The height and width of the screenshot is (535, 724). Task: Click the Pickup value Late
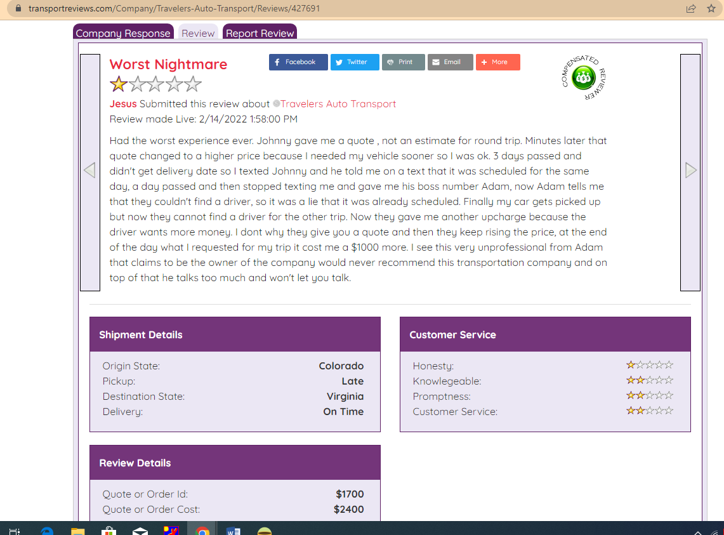pyautogui.click(x=353, y=381)
